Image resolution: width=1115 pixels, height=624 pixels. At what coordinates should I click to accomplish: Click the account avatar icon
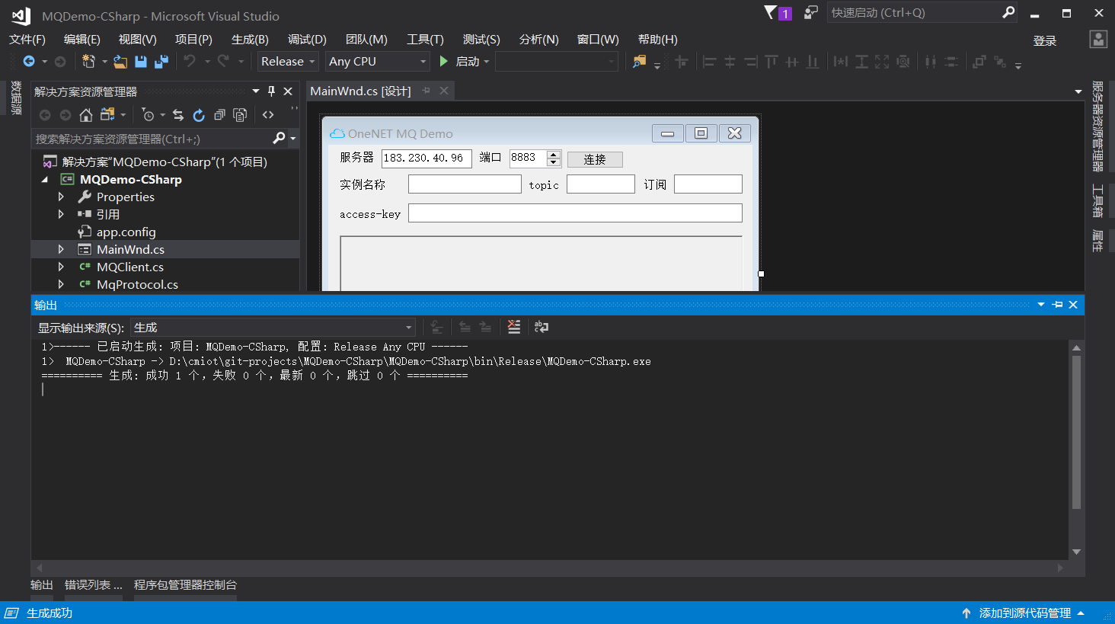point(1097,40)
